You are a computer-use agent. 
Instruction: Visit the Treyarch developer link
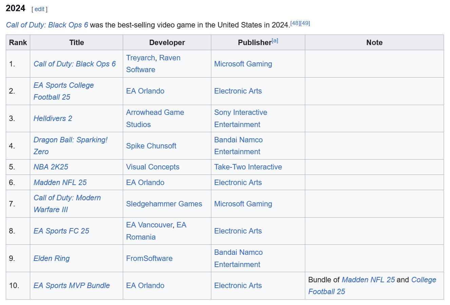click(140, 58)
